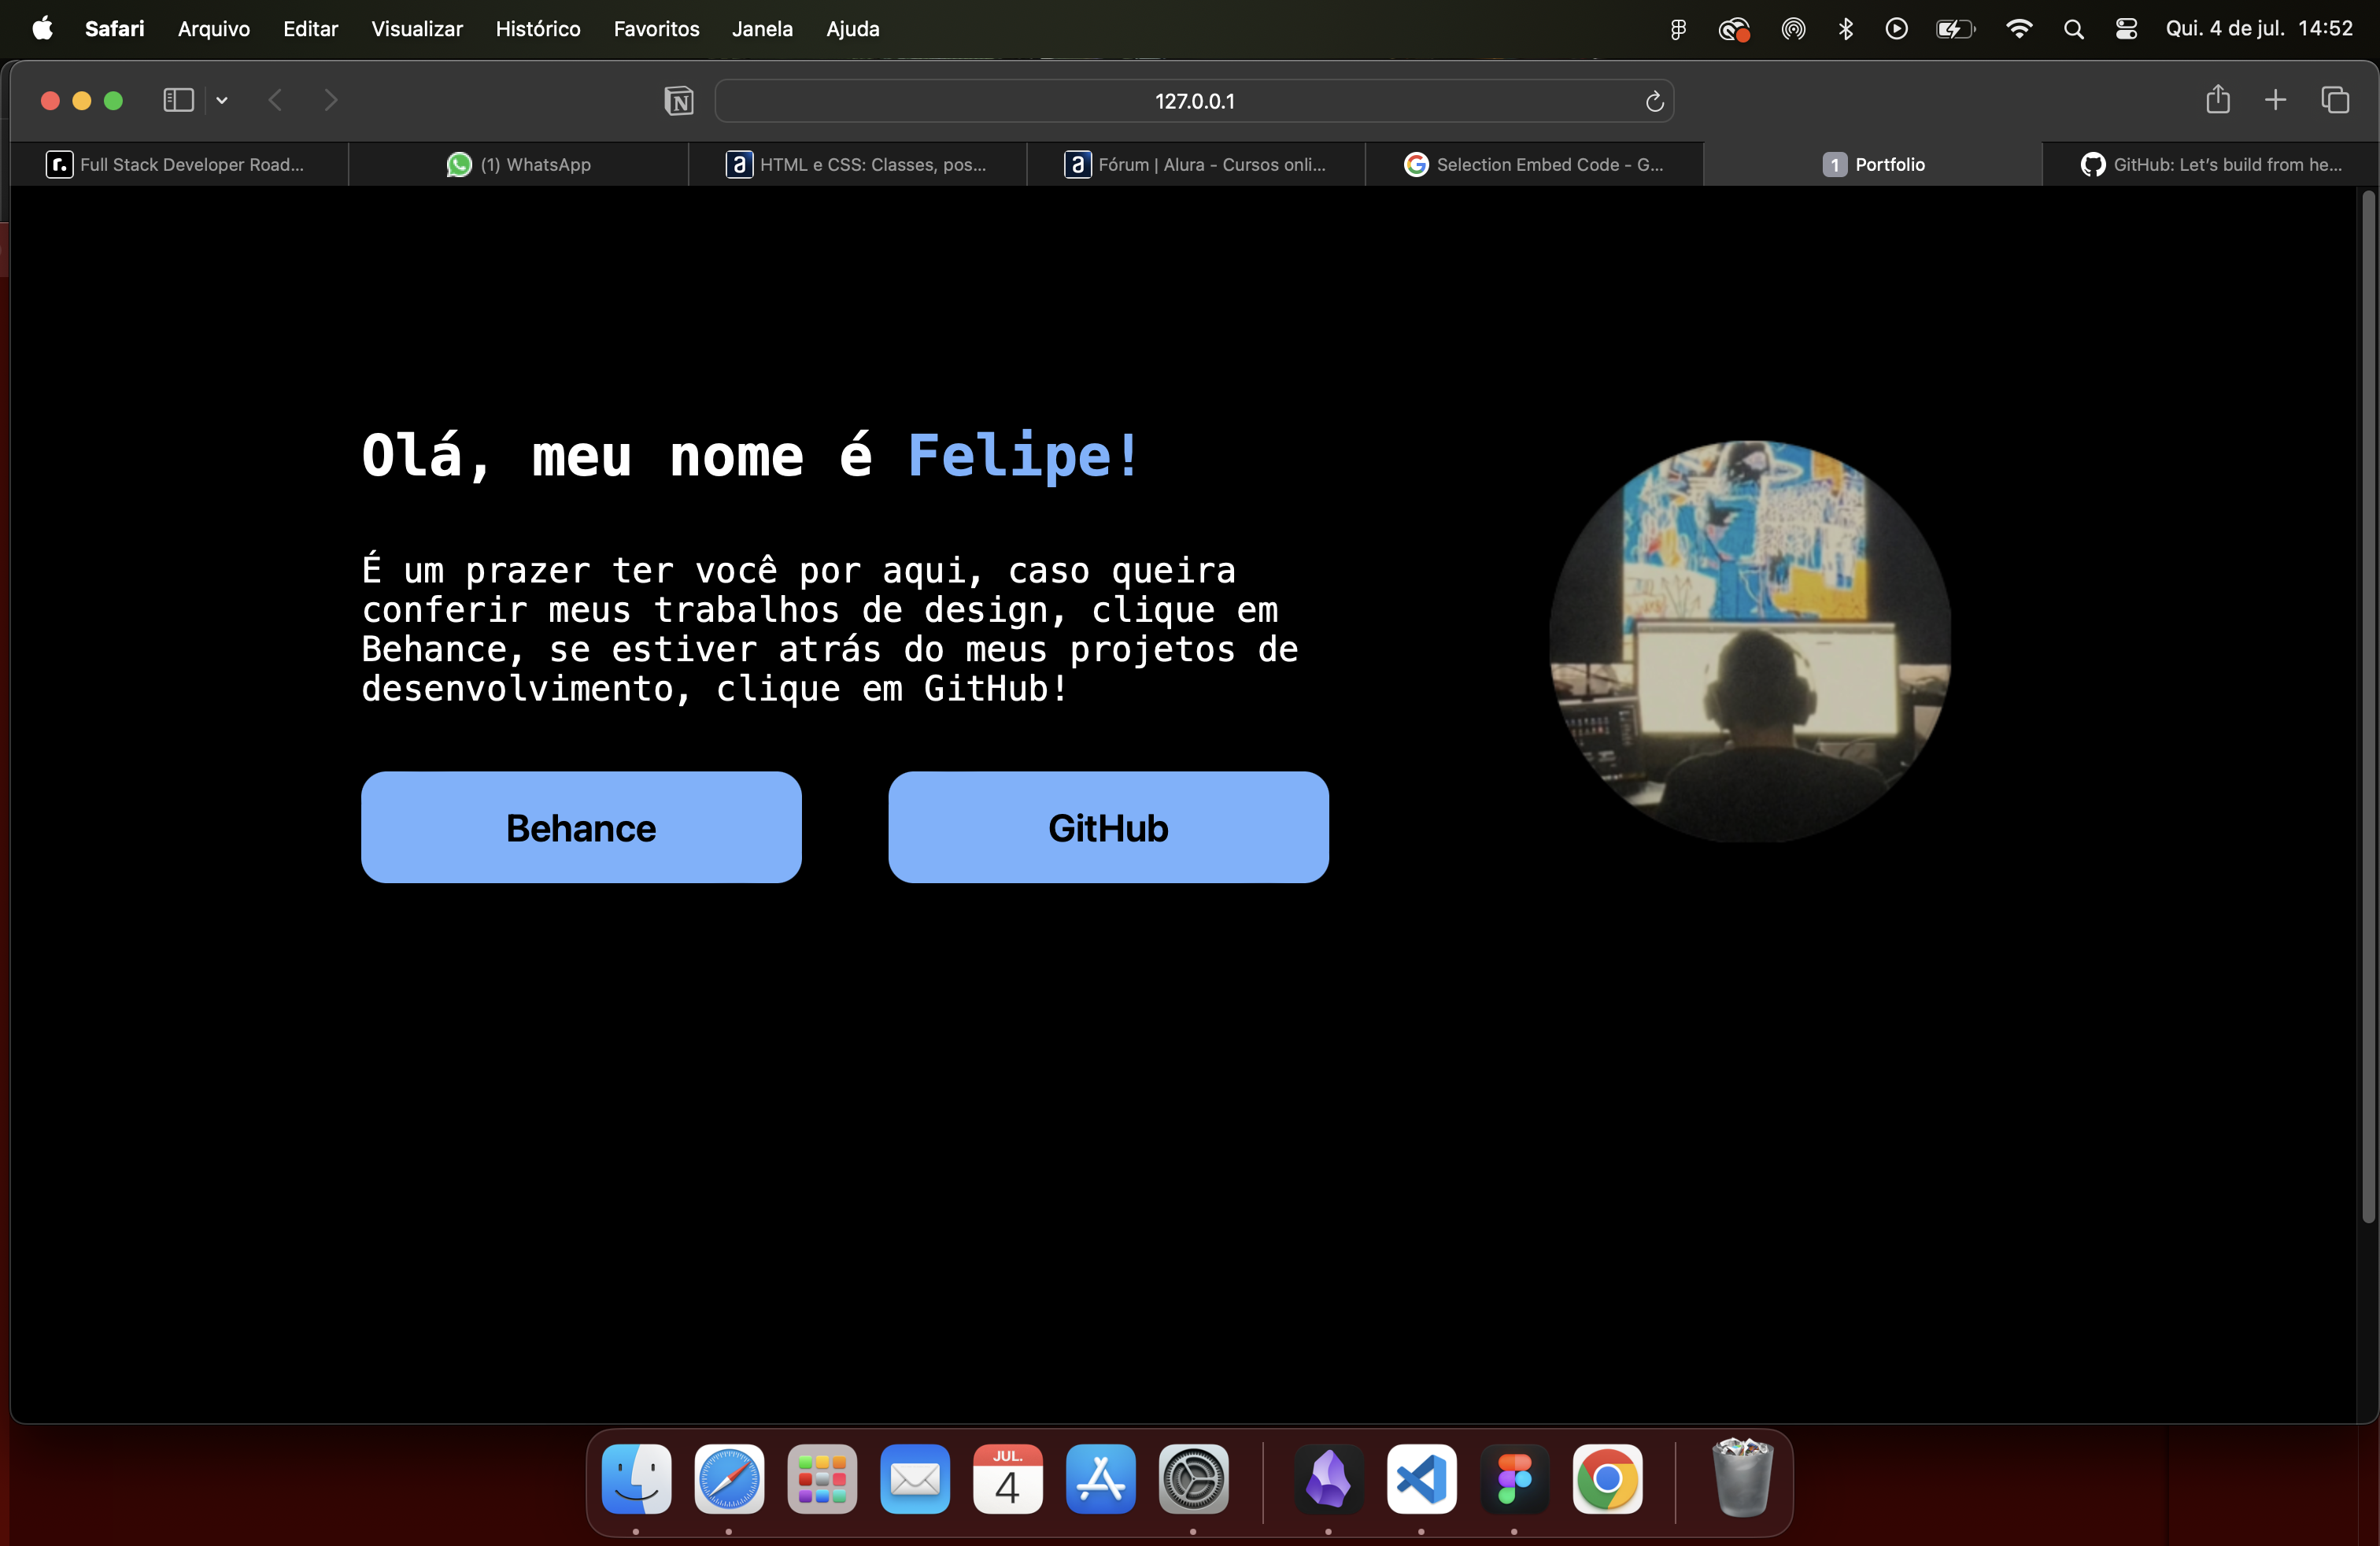Switch to HTML e CSS: Classes tab

pyautogui.click(x=857, y=164)
